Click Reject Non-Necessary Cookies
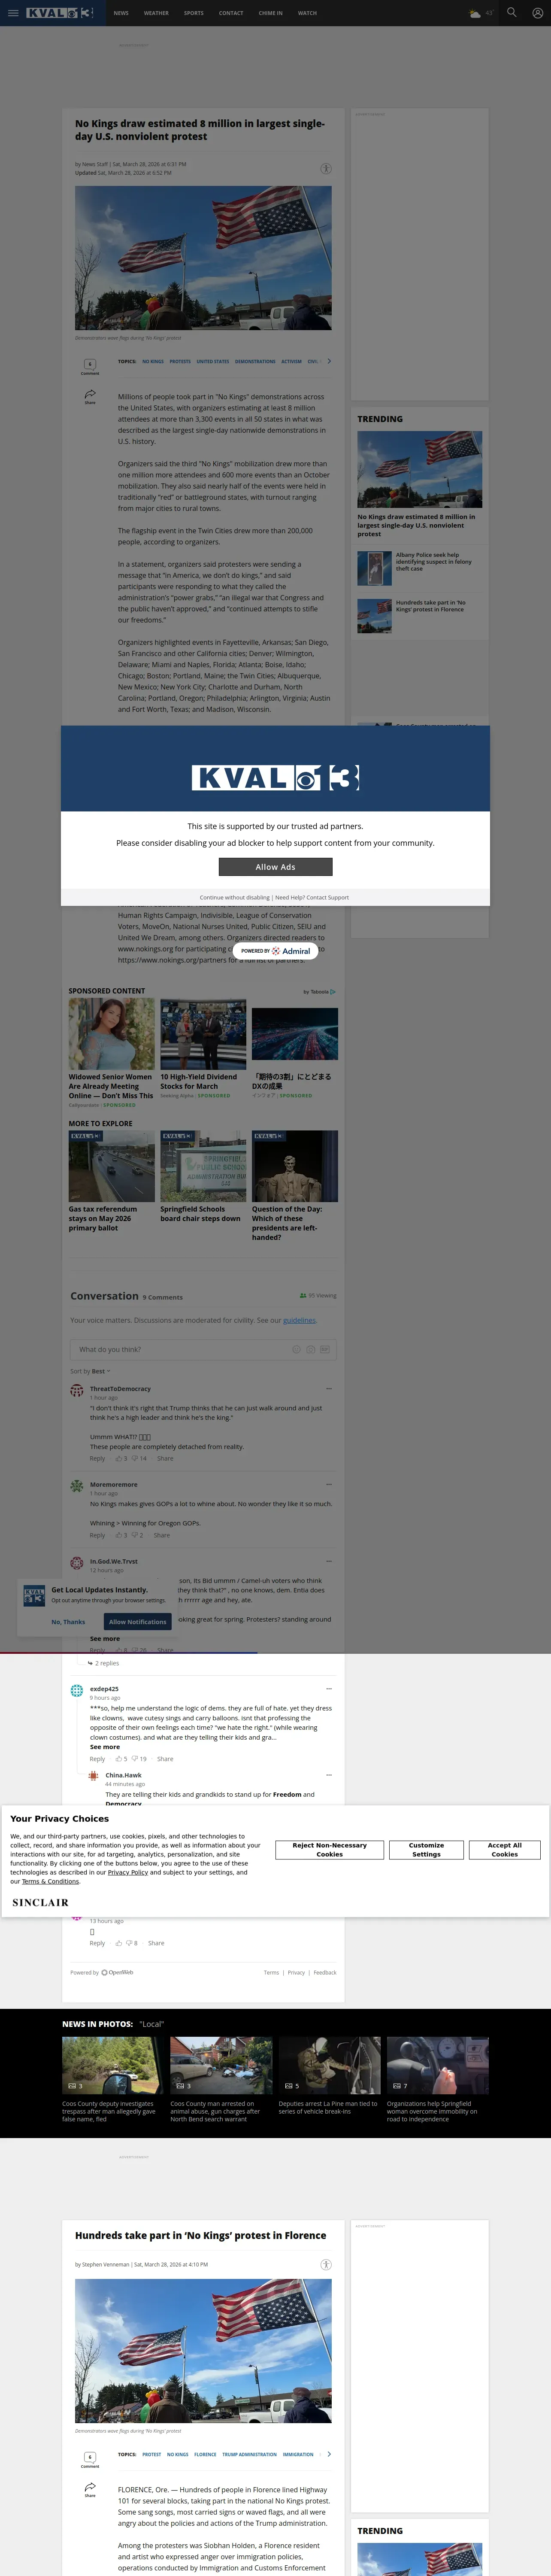 pyautogui.click(x=330, y=1850)
